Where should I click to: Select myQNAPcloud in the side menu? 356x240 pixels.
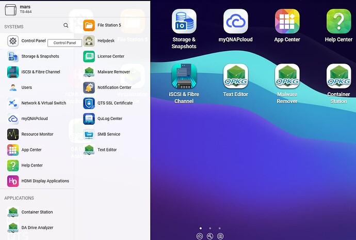[x=27, y=118]
